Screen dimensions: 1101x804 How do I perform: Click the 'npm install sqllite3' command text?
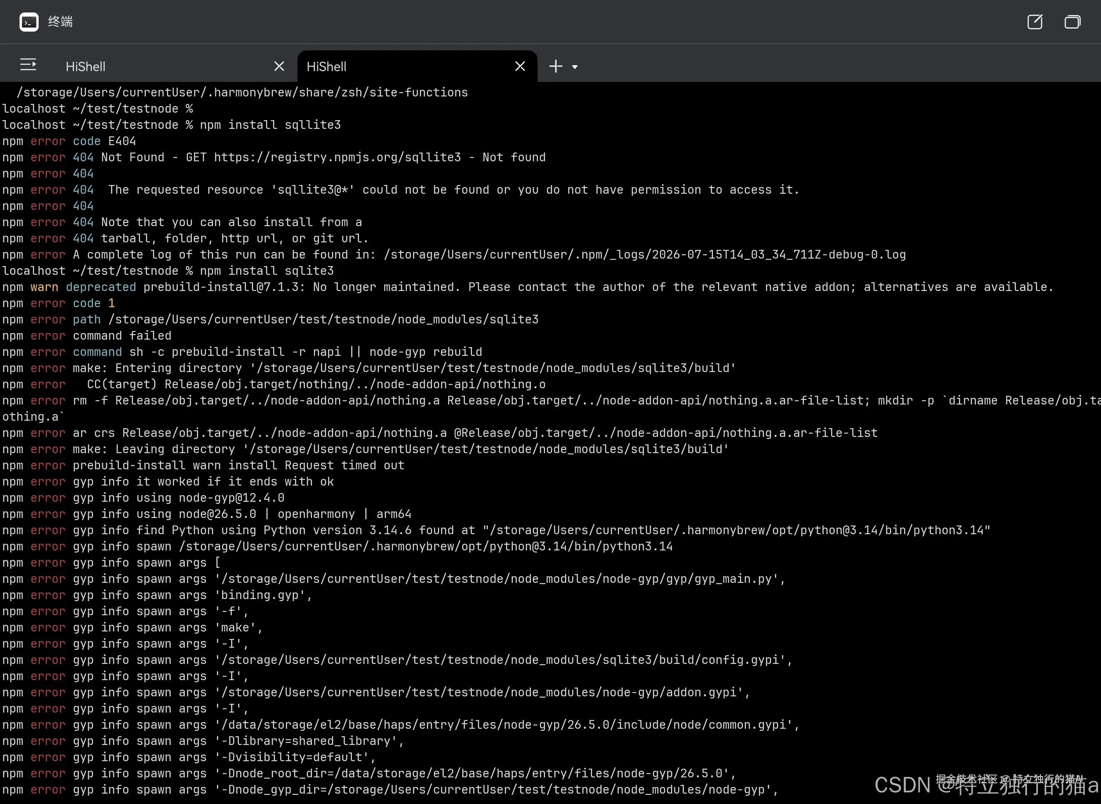(x=270, y=125)
